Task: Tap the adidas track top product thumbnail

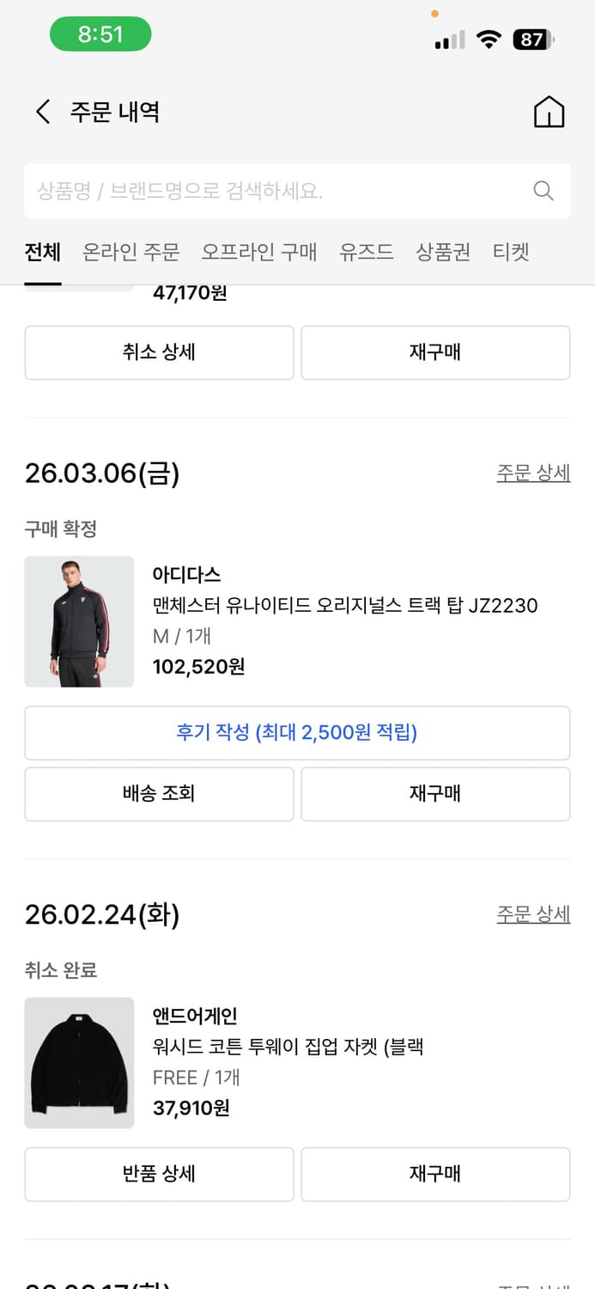Action: pos(79,621)
